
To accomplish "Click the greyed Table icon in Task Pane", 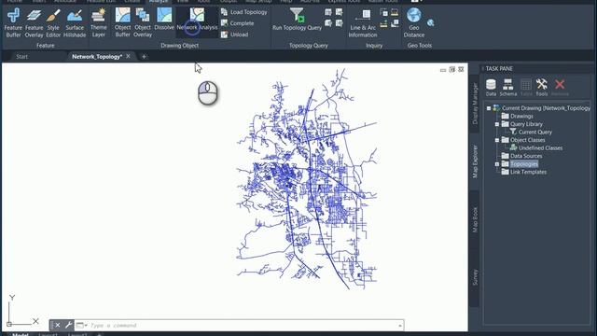I will point(526,87).
